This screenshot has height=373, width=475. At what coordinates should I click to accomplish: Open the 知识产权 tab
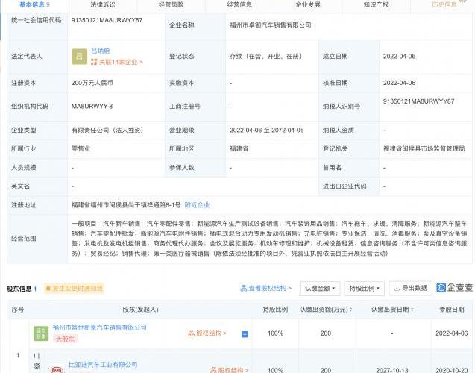[x=376, y=4]
